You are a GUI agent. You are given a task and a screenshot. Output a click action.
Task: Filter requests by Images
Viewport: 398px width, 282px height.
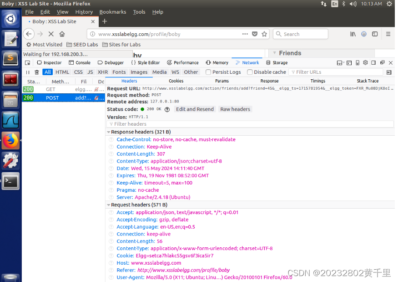click(x=139, y=72)
